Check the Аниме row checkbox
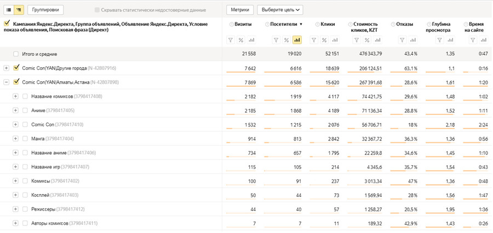Screen dimensions: 493x233 25,110
